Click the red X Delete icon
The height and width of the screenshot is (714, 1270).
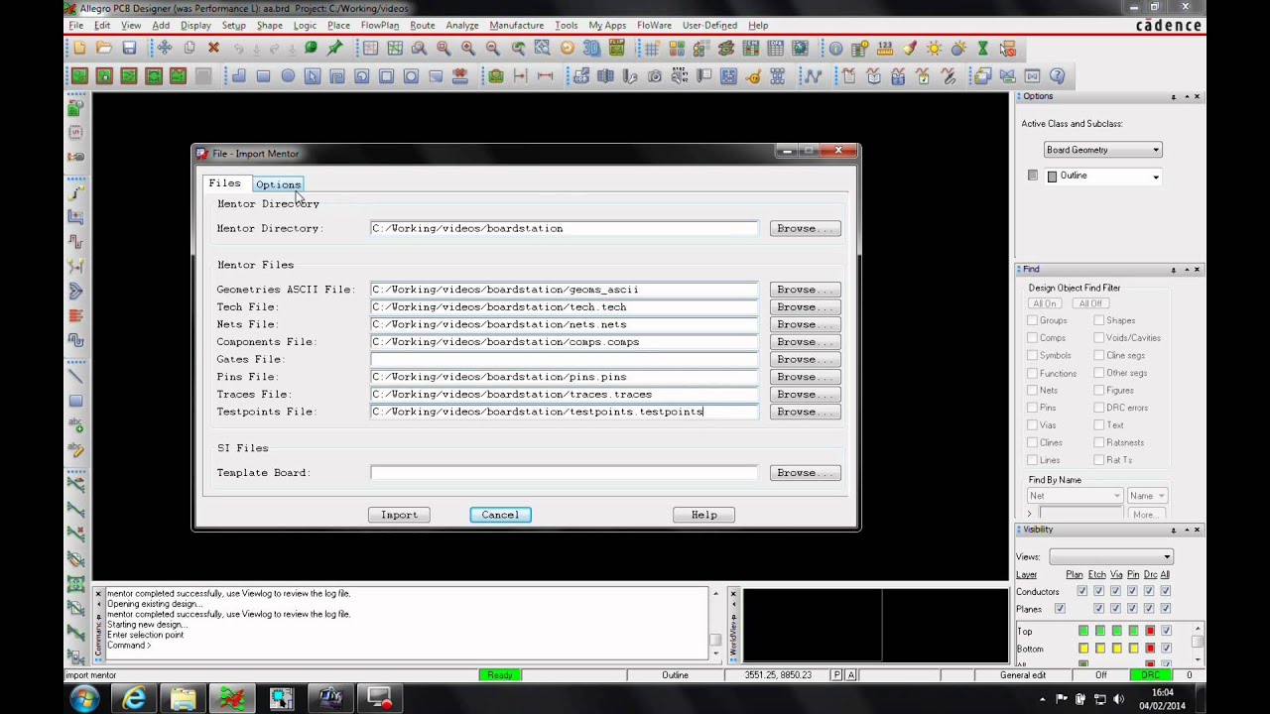(213, 48)
